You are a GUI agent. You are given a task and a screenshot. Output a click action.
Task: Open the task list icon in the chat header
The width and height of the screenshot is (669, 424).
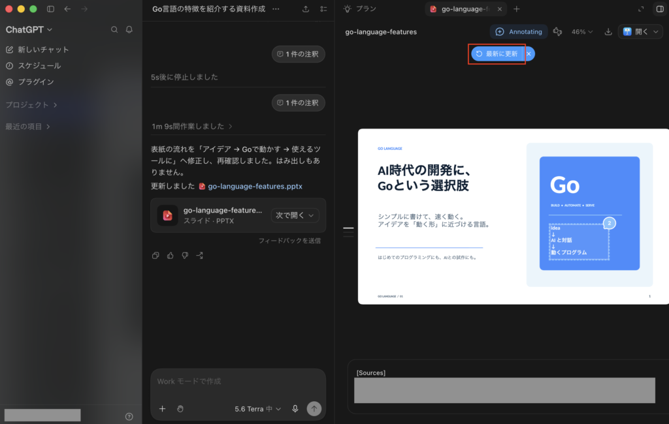[323, 9]
